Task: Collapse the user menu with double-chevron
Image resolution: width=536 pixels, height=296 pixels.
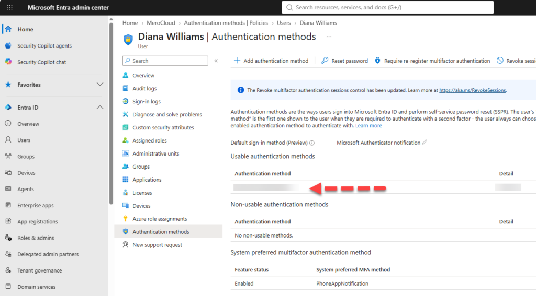Action: (x=216, y=61)
